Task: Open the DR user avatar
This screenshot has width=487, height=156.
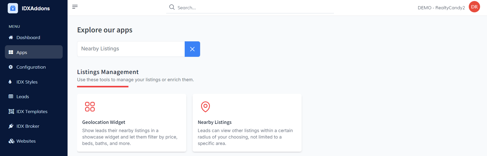Action: [x=474, y=7]
